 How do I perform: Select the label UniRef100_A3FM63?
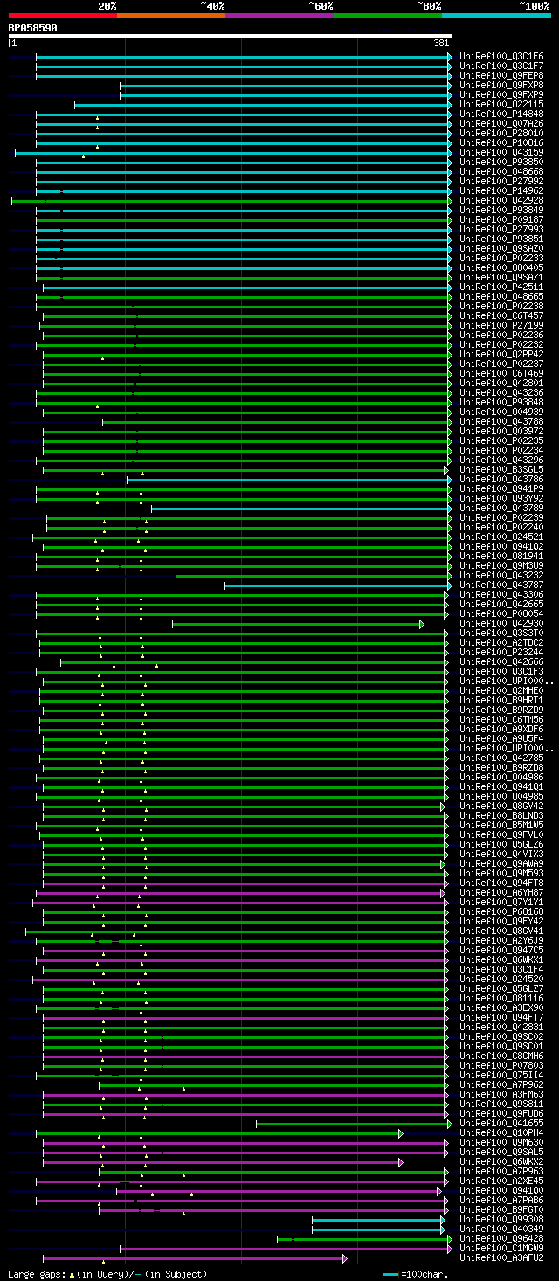click(501, 1095)
